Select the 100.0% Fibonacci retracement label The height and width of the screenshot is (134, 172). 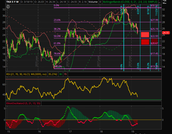[58, 66]
